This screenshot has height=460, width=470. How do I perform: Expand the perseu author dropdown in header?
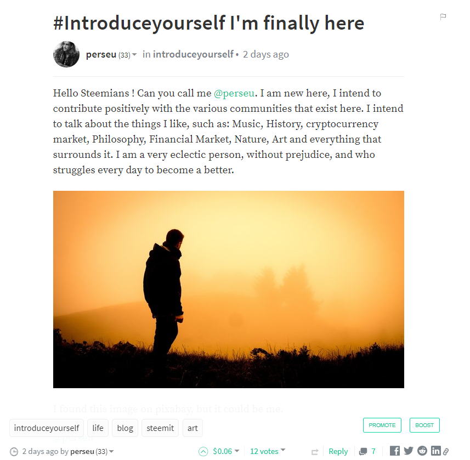click(x=134, y=54)
